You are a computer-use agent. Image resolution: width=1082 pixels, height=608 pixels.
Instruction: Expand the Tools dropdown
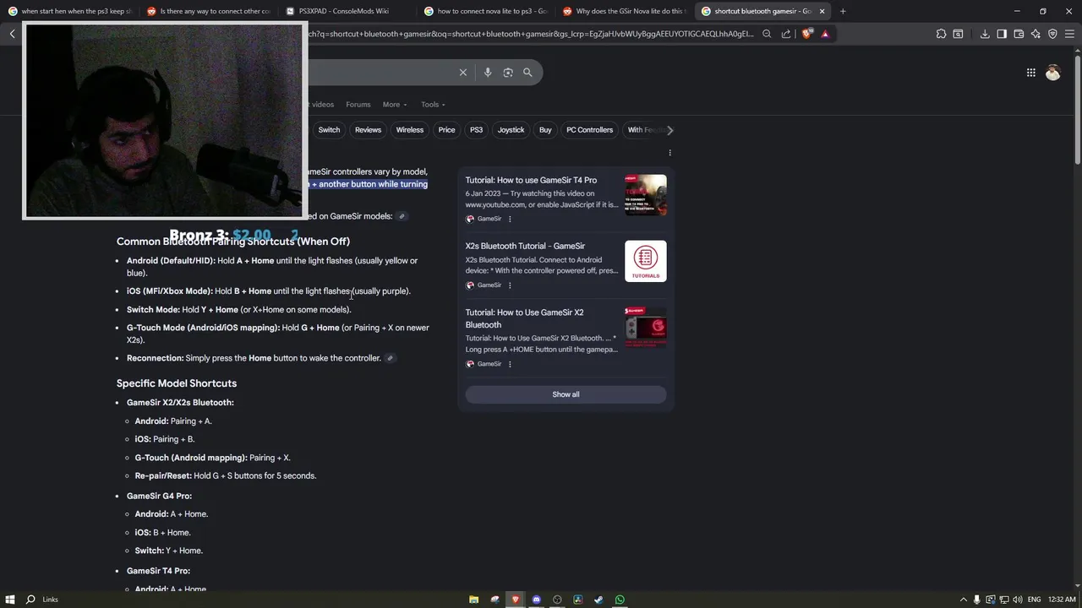pos(433,105)
